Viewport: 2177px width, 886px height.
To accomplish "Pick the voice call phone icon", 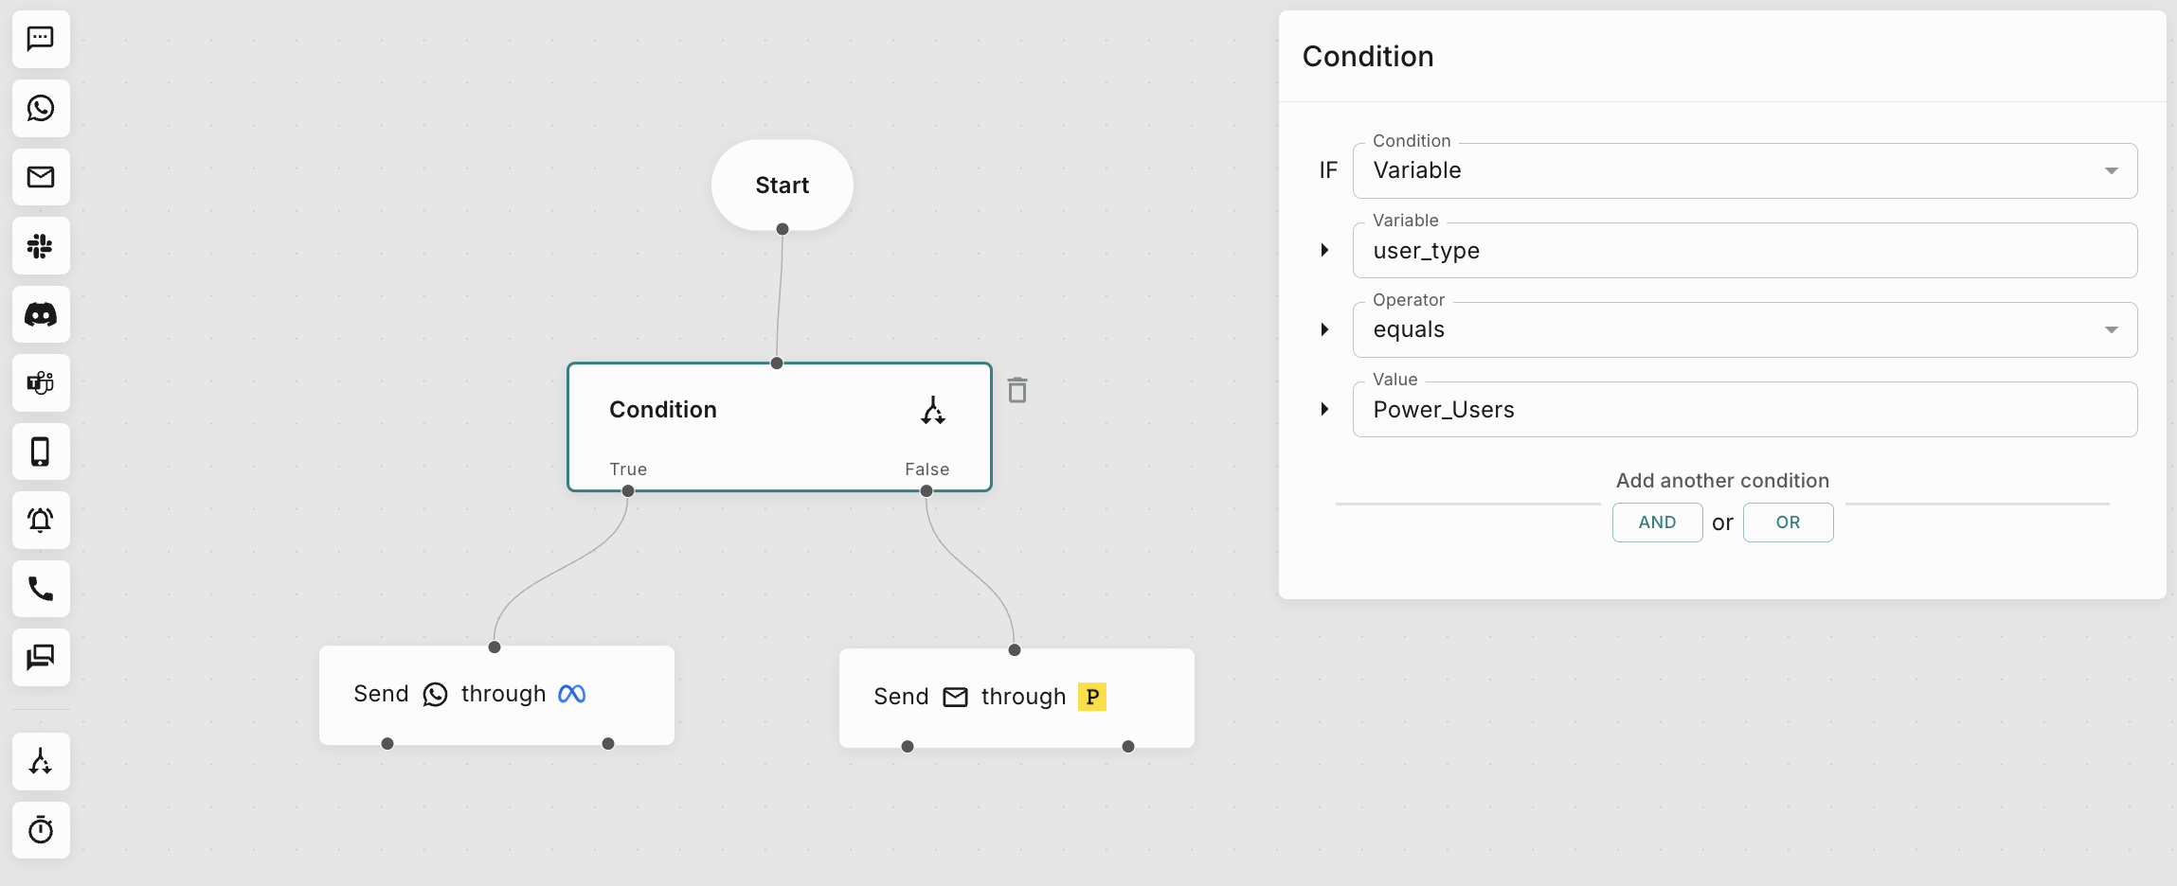I will point(41,589).
